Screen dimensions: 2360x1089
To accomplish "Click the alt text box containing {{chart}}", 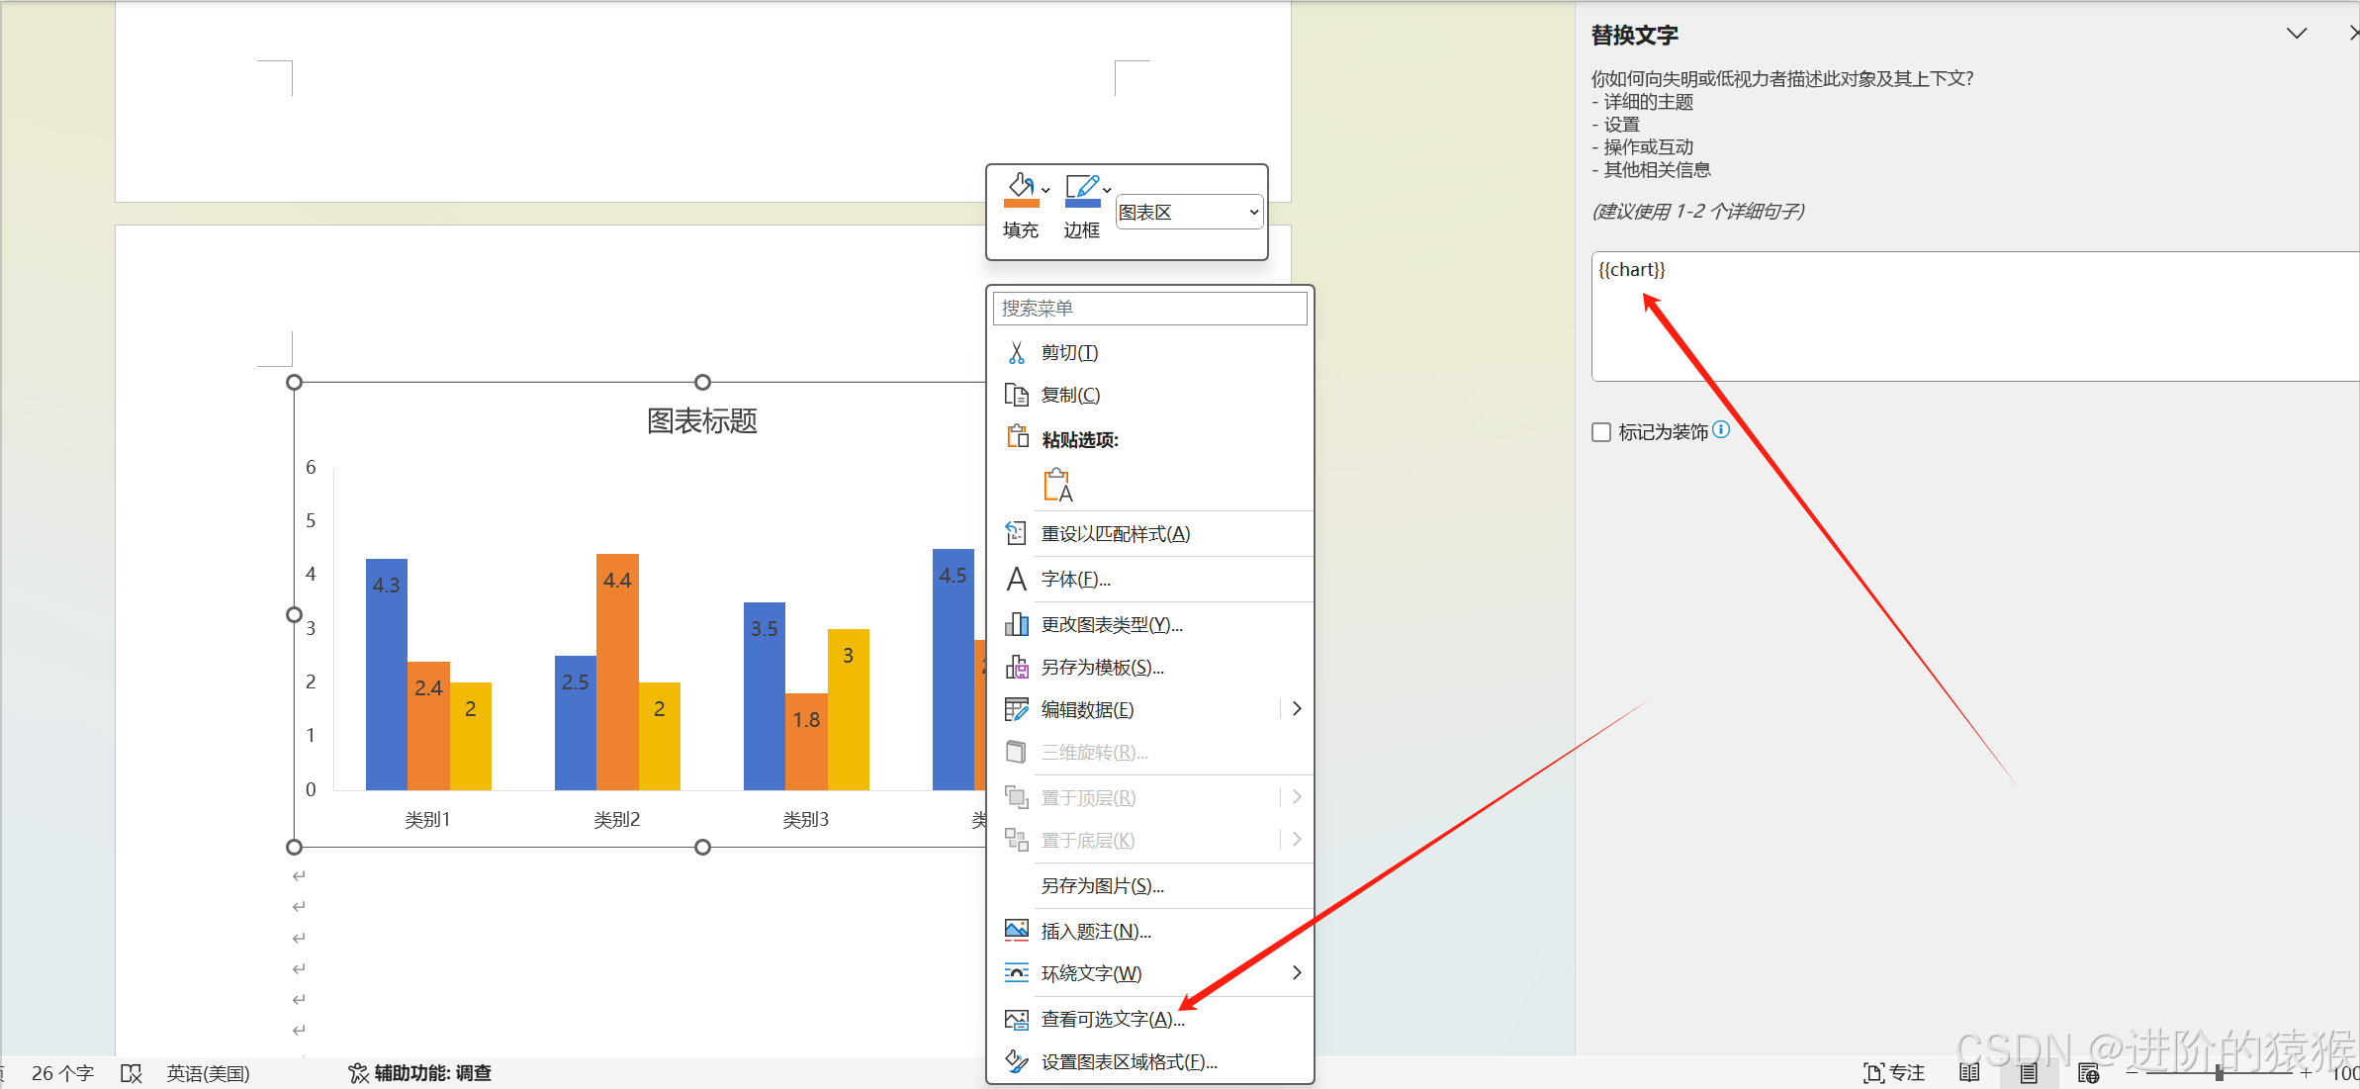I will click(1974, 317).
